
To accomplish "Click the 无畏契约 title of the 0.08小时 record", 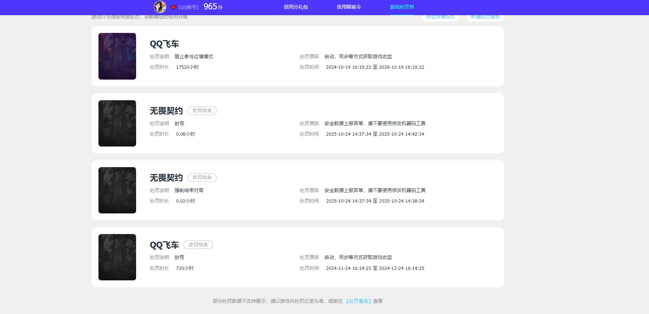I will tap(167, 111).
